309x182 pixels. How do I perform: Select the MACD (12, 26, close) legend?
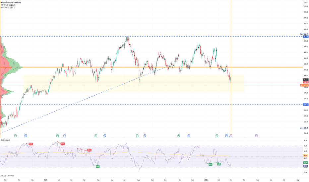point(7,175)
